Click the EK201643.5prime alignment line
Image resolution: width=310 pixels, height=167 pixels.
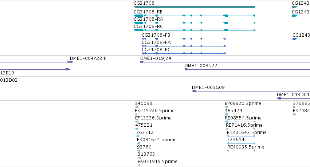[241, 136]
